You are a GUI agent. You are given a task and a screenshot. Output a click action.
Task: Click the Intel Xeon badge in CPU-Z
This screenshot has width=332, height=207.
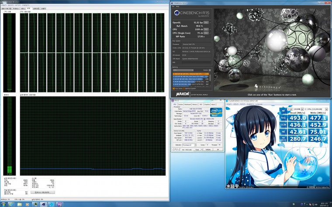pyautogui.click(x=216, y=112)
